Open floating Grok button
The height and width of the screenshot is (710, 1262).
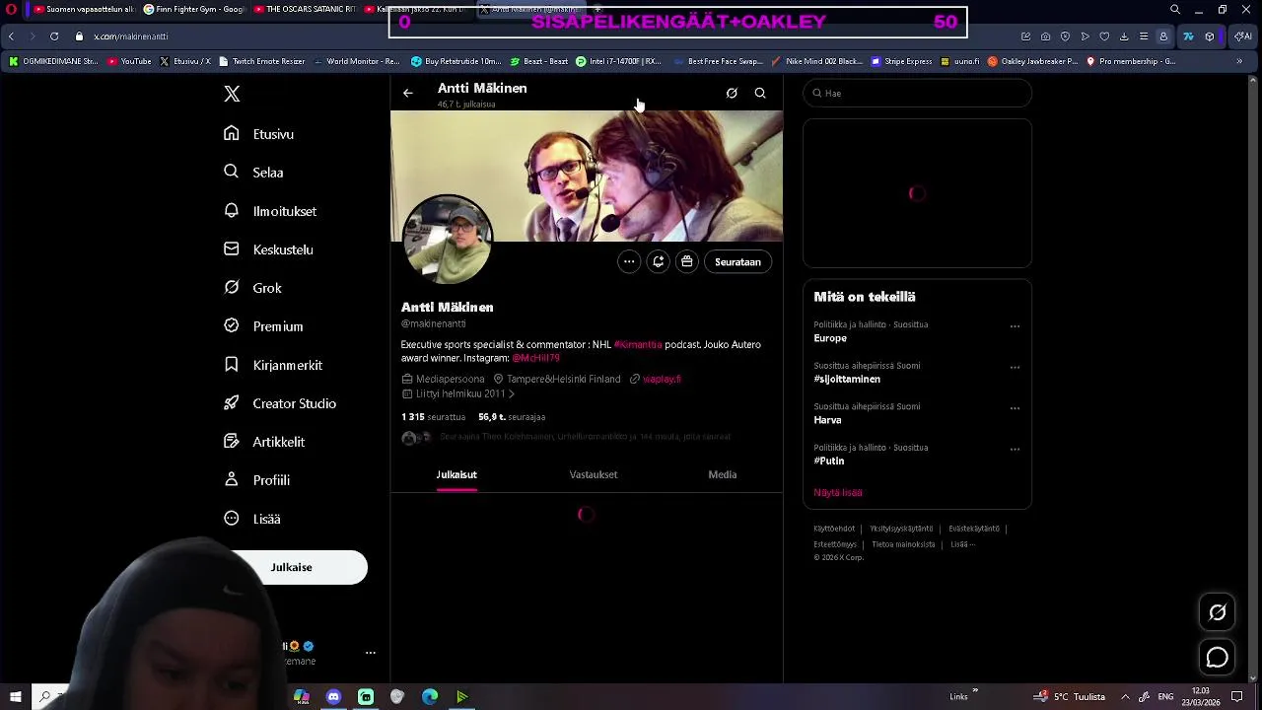pyautogui.click(x=1218, y=612)
